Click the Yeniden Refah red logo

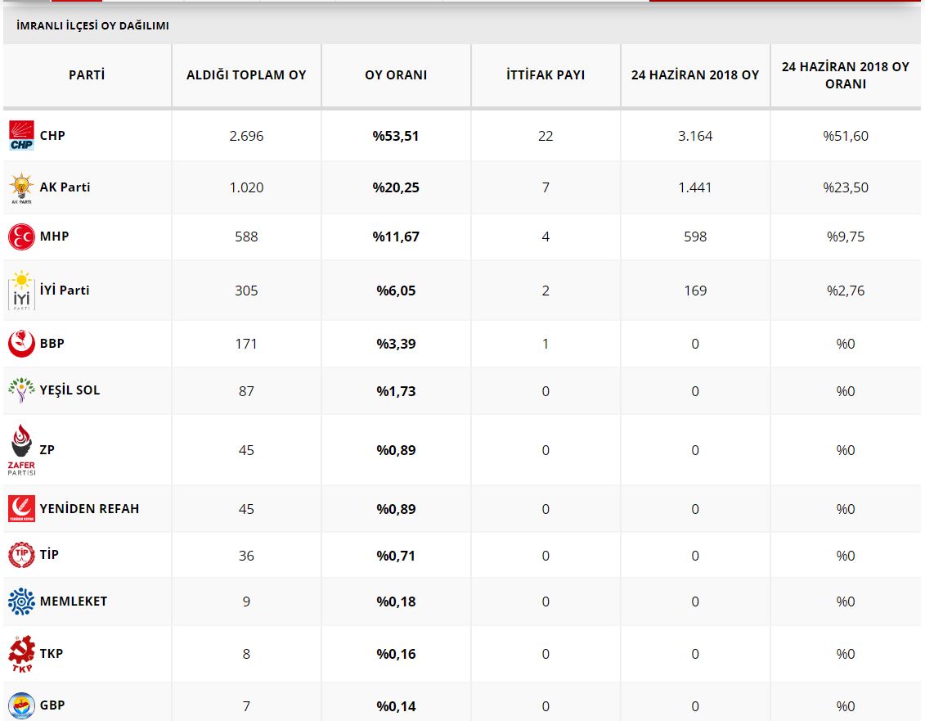21,509
